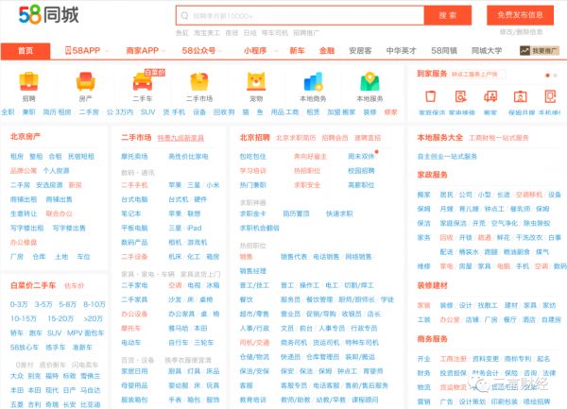Image resolution: width=567 pixels, height=409 pixels.
Task: Open the 宠物 pet icon category
Action: pos(256,83)
